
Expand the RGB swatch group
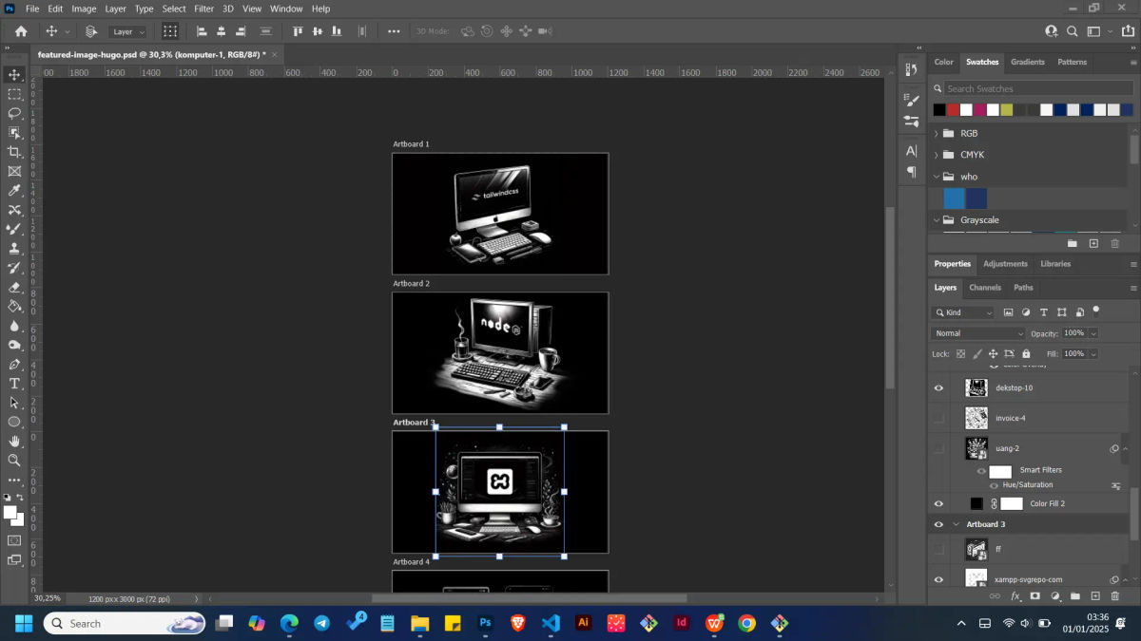click(937, 134)
